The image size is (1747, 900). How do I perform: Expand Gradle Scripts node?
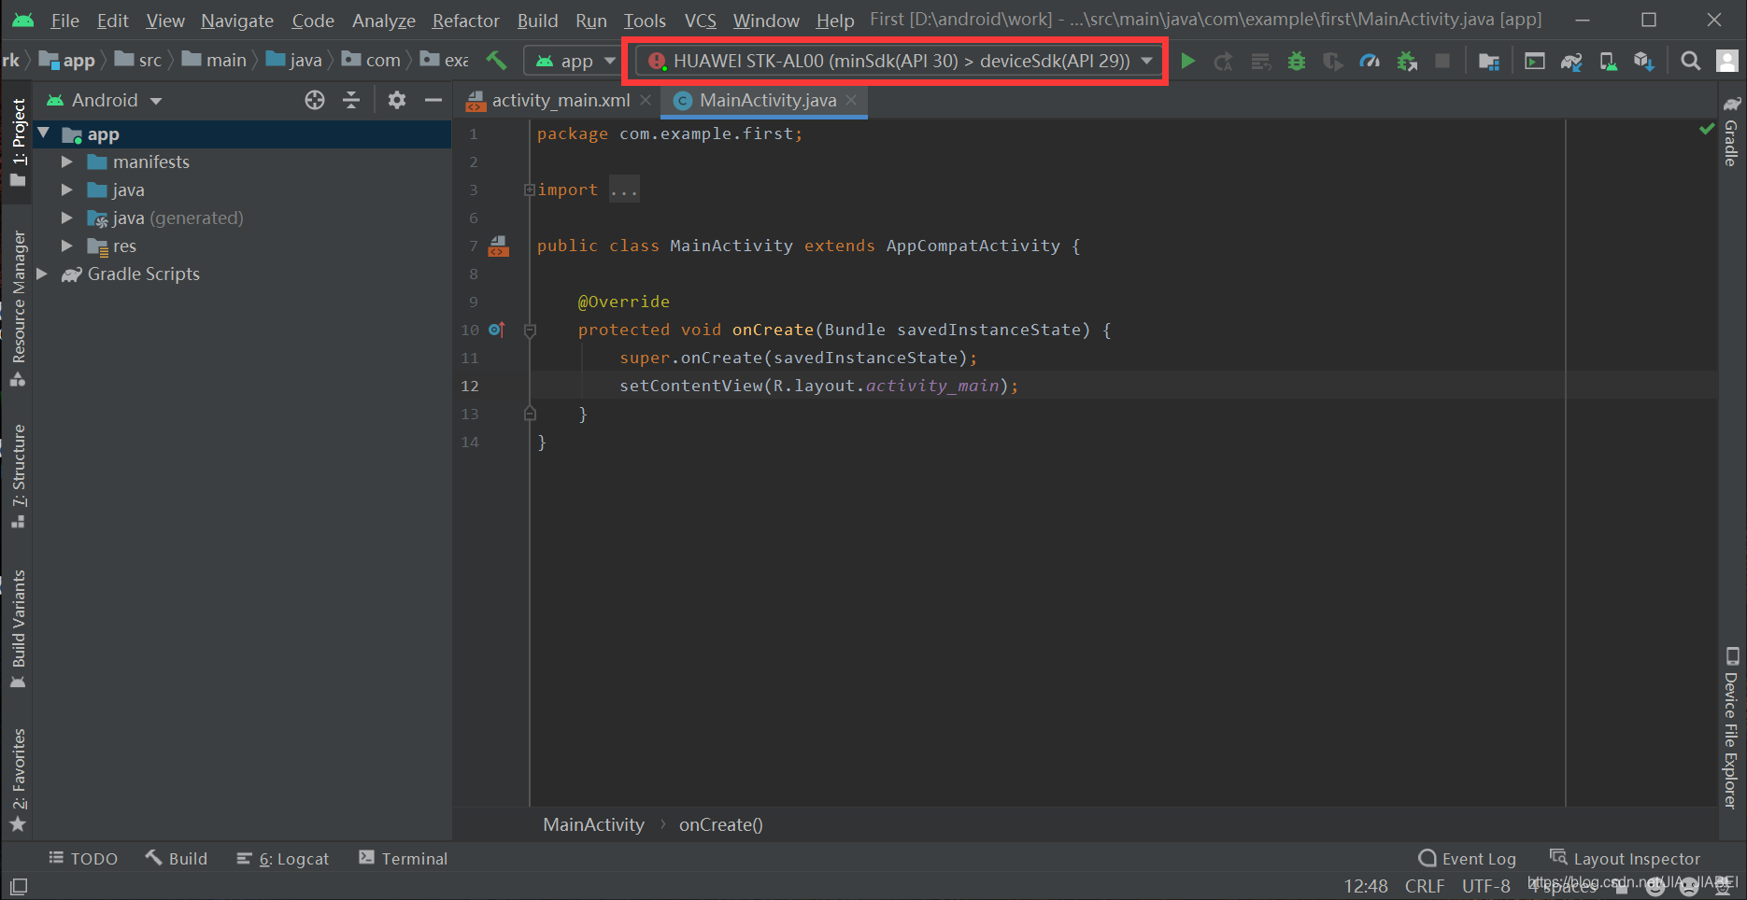(x=41, y=274)
